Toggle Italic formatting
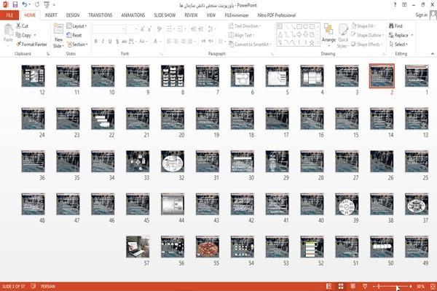 click(103, 42)
